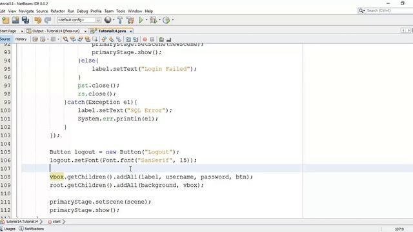The width and height of the screenshot is (413, 232).
Task: Click the Back navigation icon in editor toolbar
Action: tap(43, 39)
